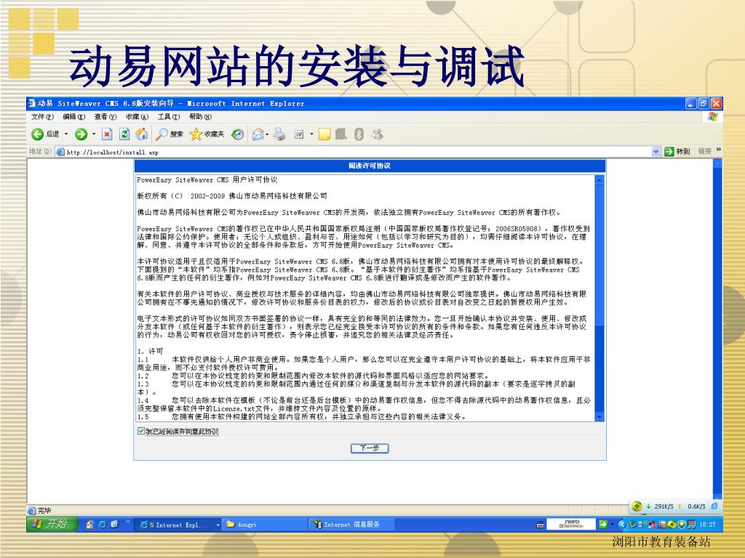Open the Forward button history dropdown arrow
The image size is (745, 558).
[x=94, y=134]
